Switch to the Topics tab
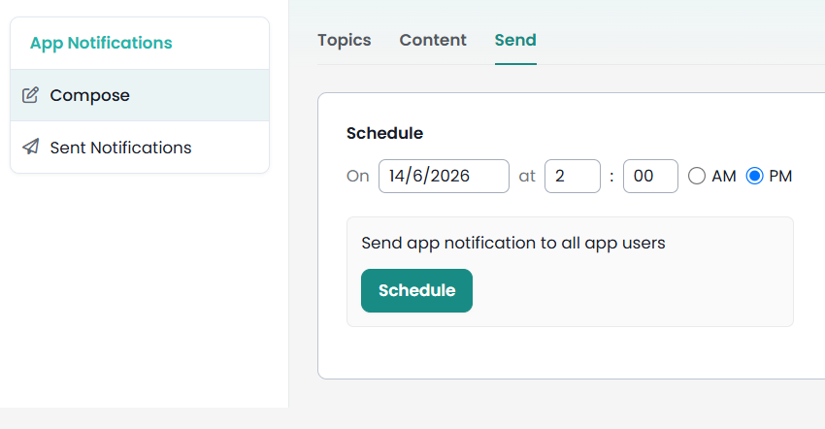Screen dimensions: 825x429 click(345, 40)
